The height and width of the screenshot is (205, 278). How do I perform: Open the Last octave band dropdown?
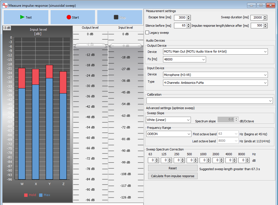click(228, 141)
